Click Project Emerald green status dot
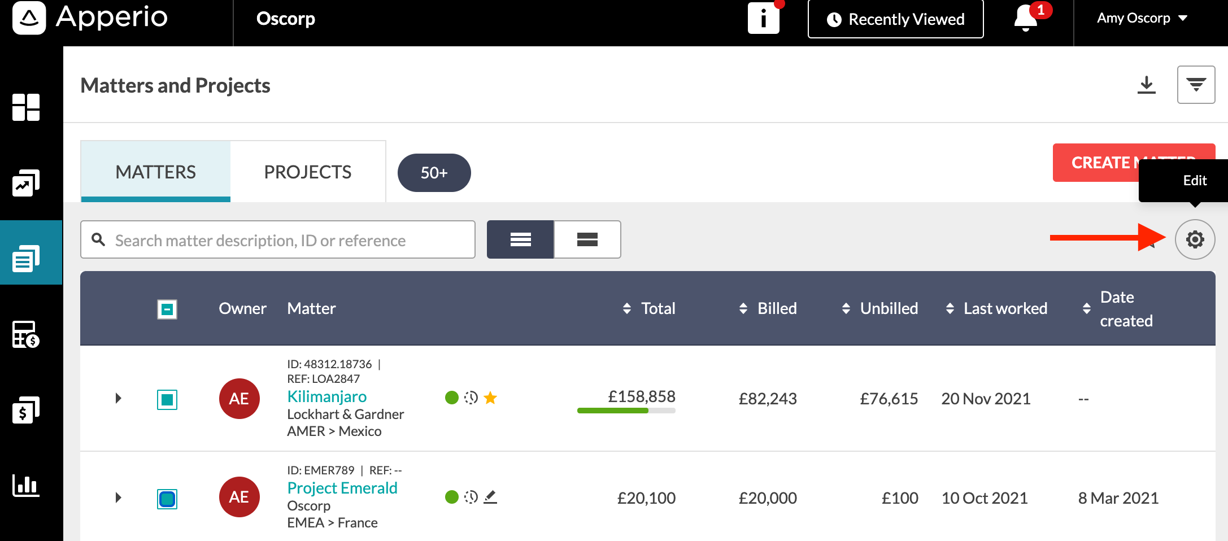 pos(452,497)
